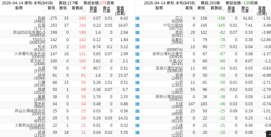Click the list icon in the 揚博 row

click(137, 75)
